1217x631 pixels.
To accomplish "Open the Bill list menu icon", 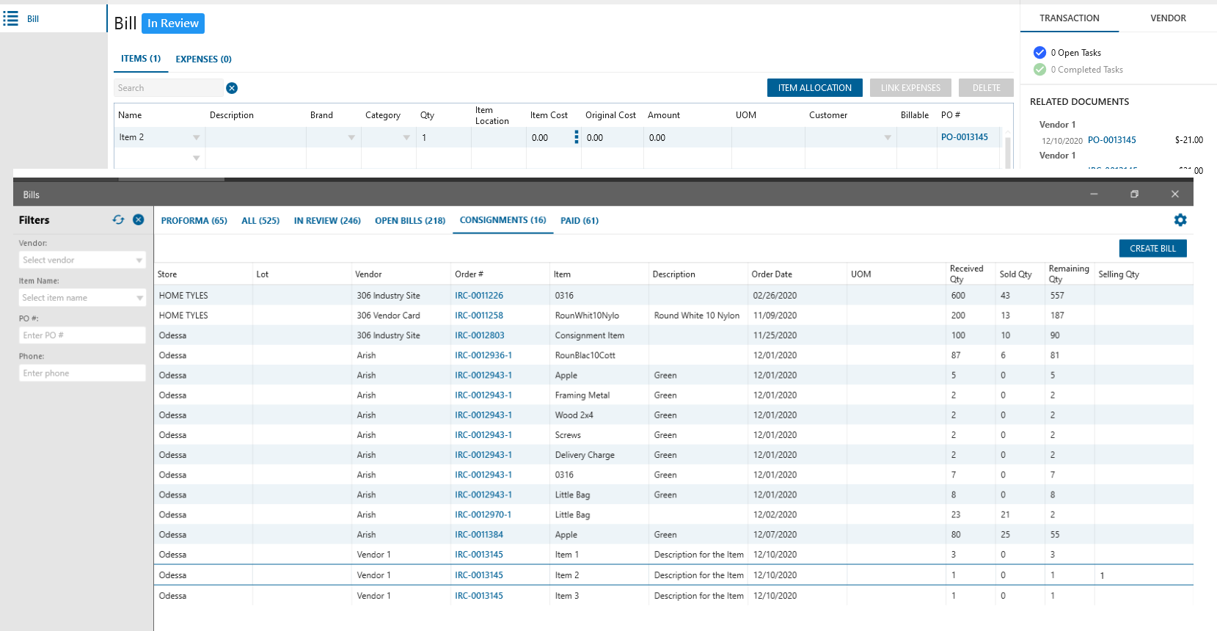I will [11, 18].
